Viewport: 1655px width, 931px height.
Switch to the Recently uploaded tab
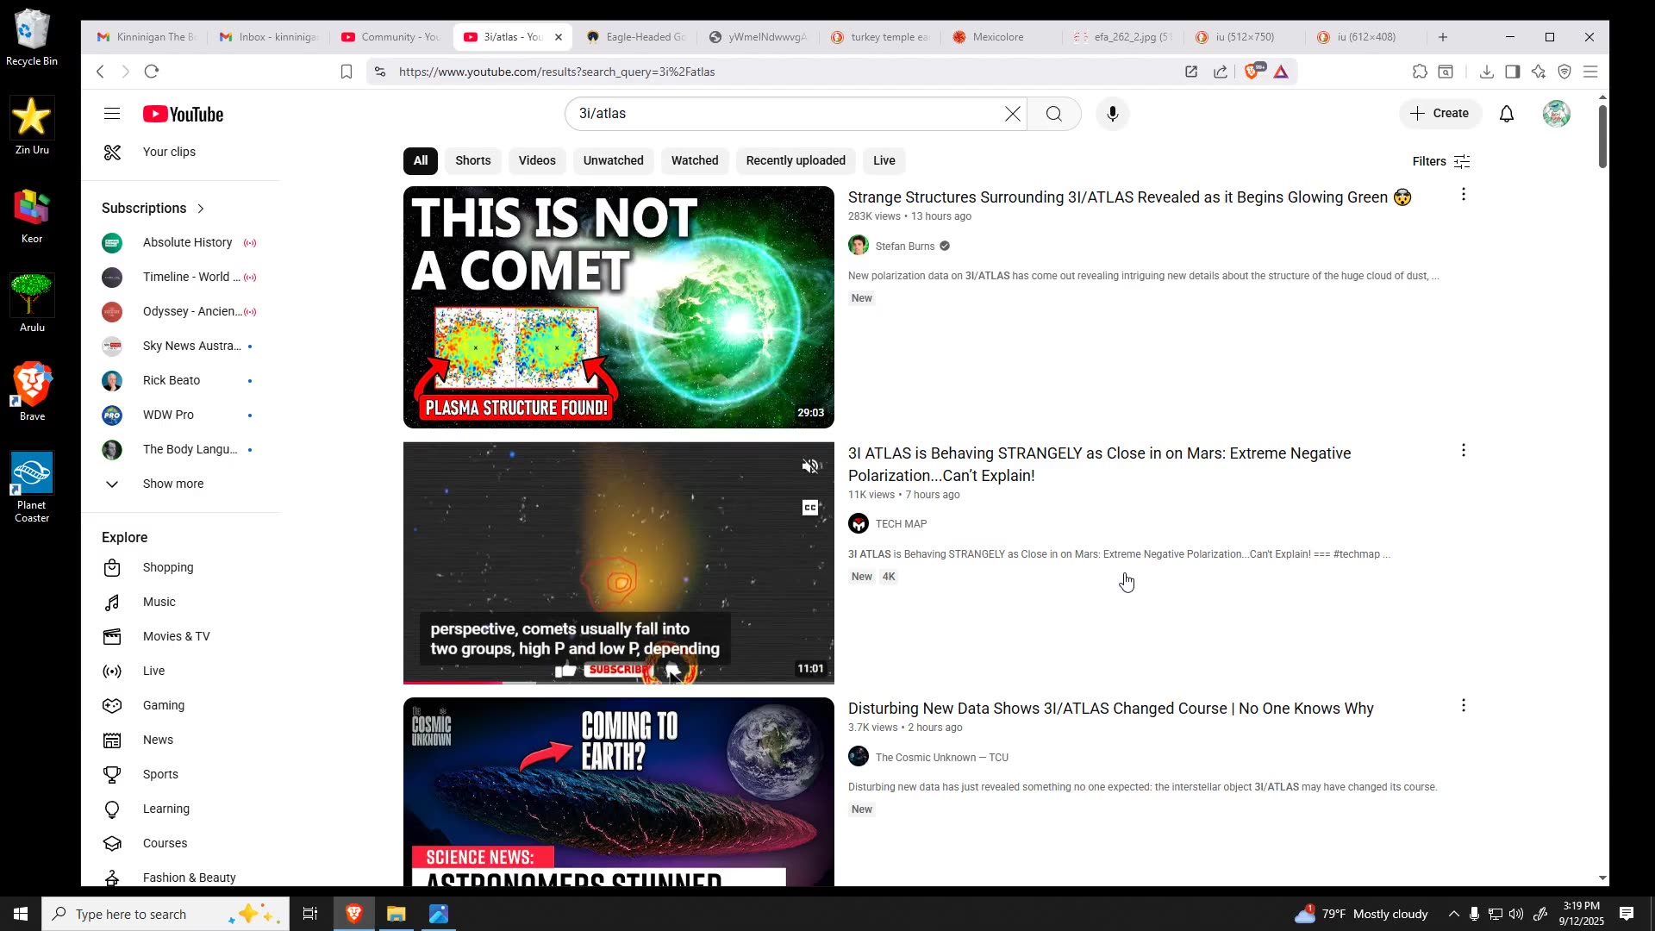pyautogui.click(x=794, y=160)
